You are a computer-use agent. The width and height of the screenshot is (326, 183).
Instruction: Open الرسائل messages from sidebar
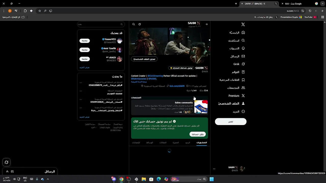click(237, 56)
